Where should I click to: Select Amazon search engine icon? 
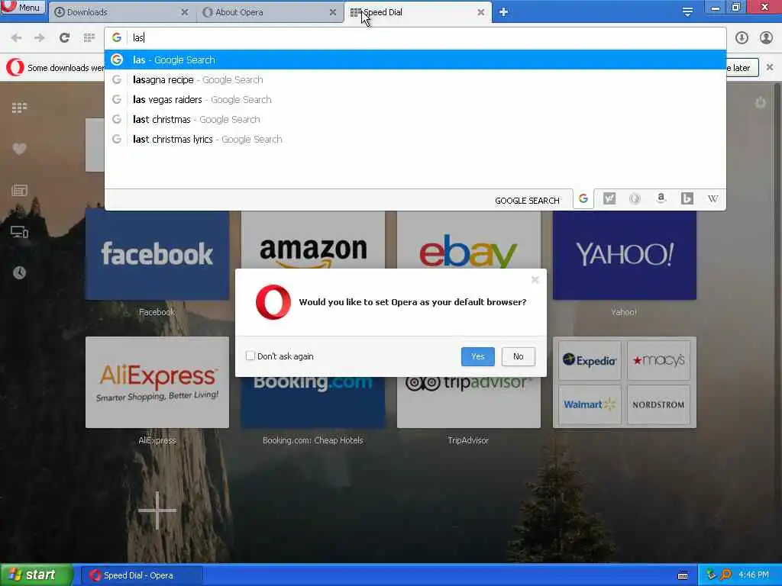[661, 199]
